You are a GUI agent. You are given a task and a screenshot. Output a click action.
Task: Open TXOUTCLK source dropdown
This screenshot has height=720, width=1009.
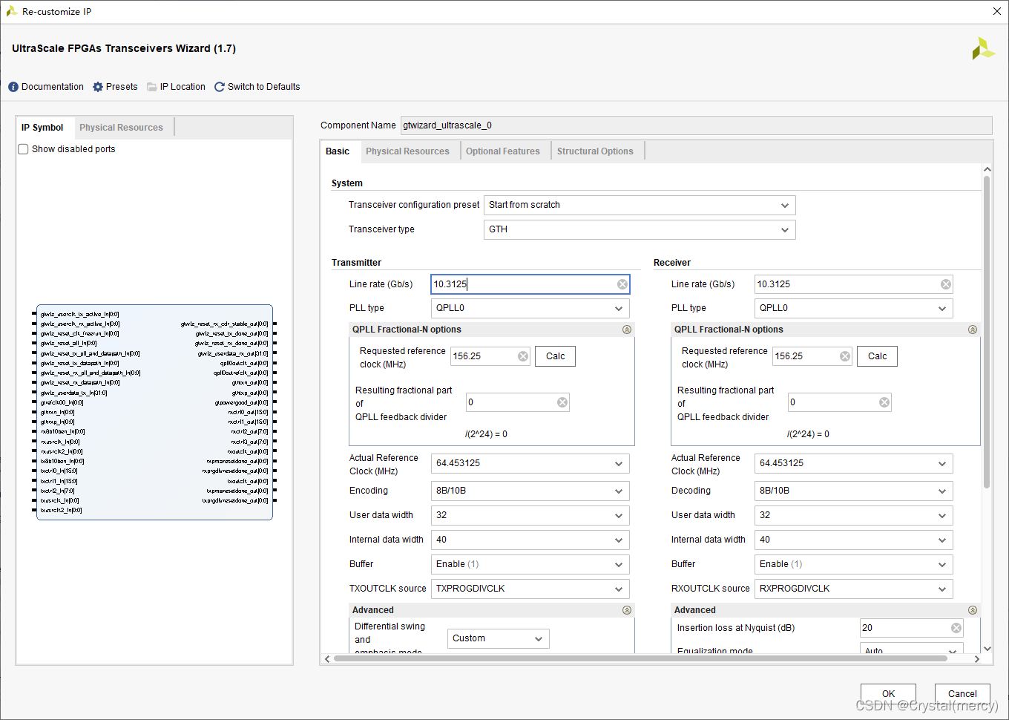pos(530,589)
